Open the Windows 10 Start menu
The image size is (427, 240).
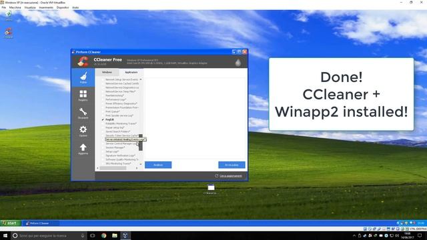(x=5, y=235)
